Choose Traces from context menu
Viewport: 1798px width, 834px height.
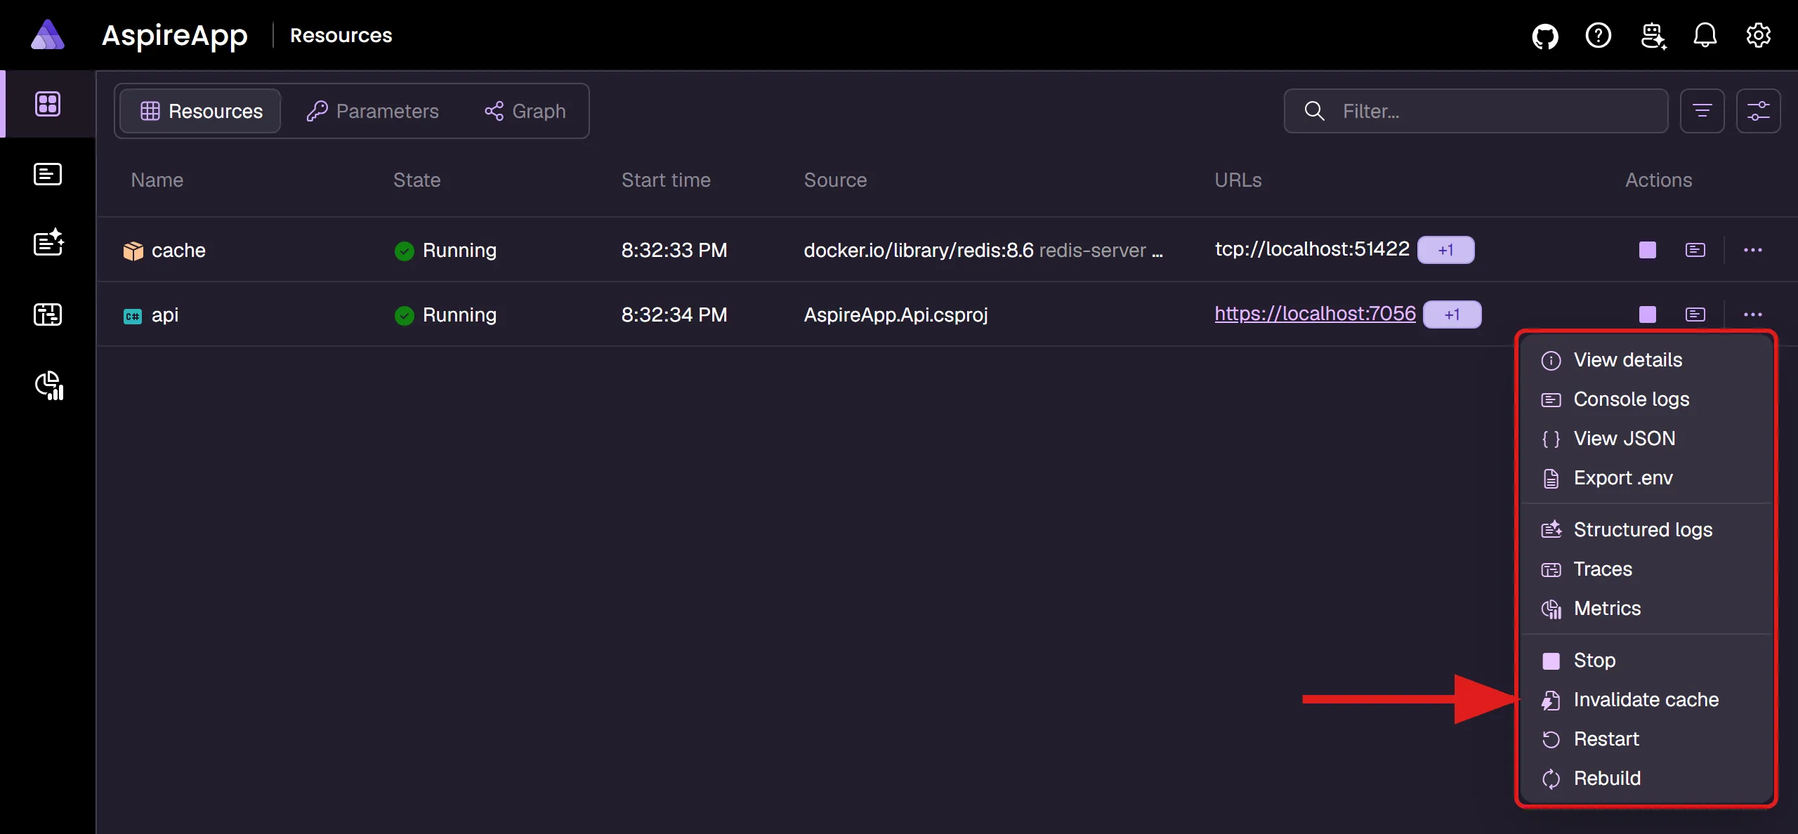click(x=1646, y=569)
